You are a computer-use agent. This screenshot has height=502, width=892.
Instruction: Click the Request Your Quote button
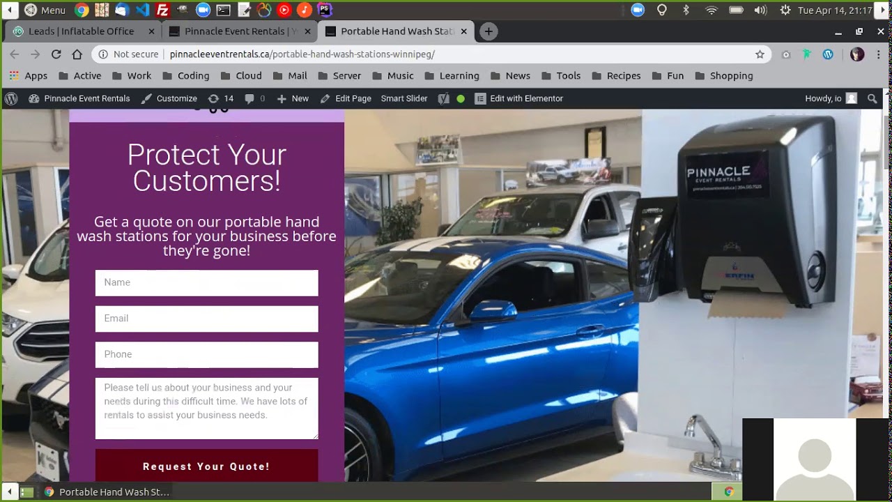tap(206, 466)
